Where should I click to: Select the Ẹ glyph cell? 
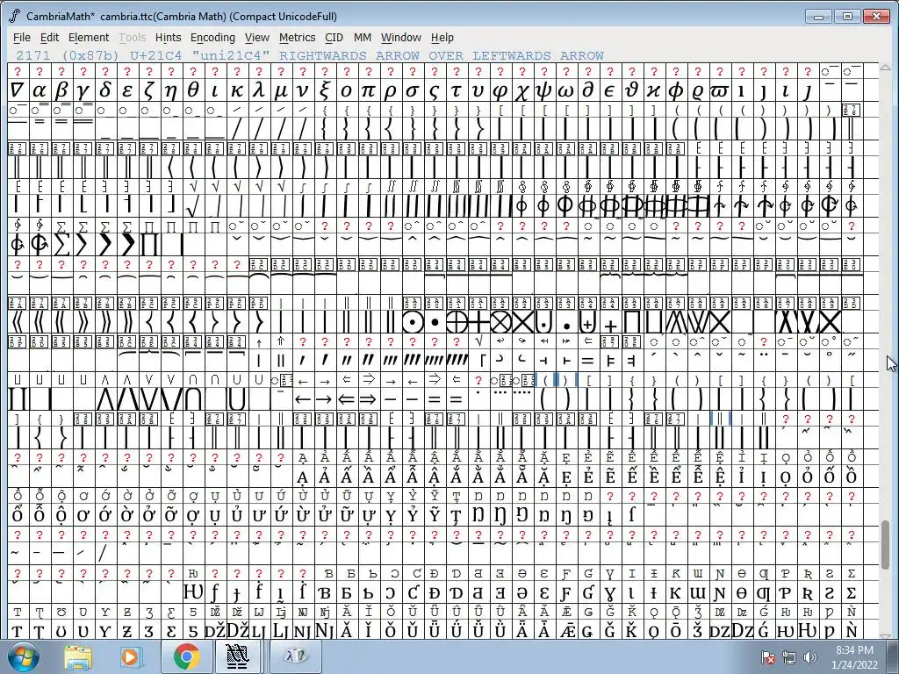566,477
